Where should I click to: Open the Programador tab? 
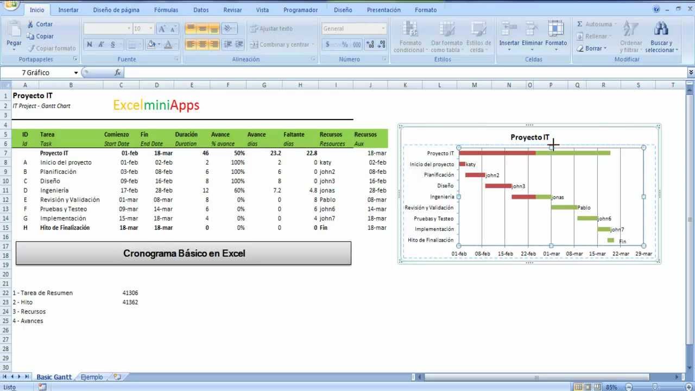[x=301, y=10]
